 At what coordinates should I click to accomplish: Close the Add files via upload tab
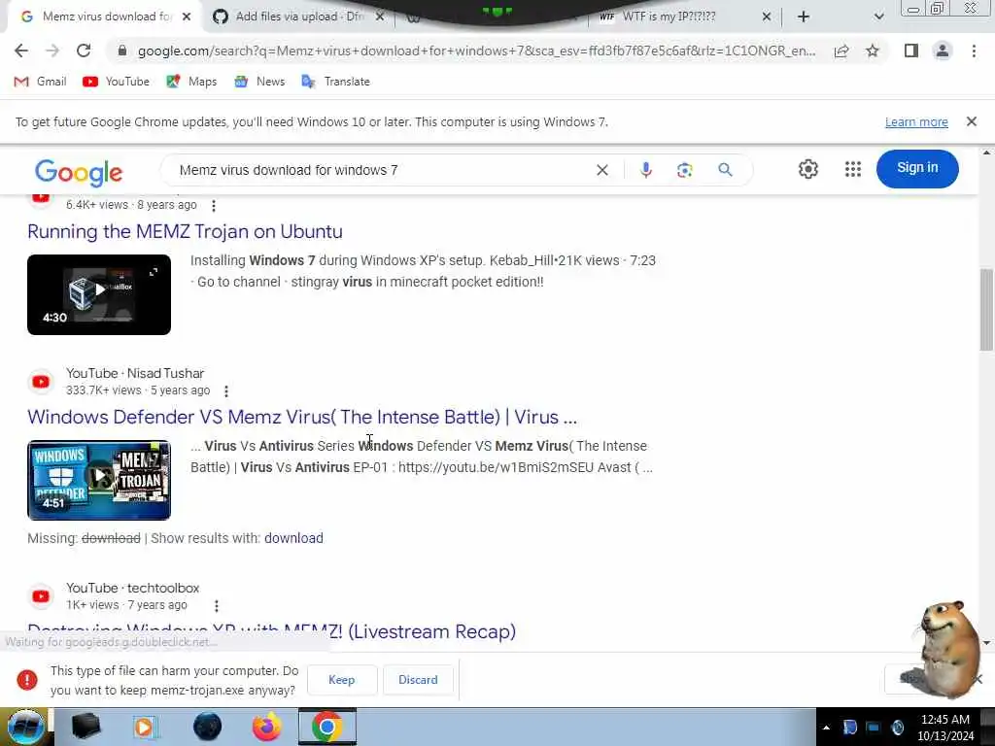380,17
